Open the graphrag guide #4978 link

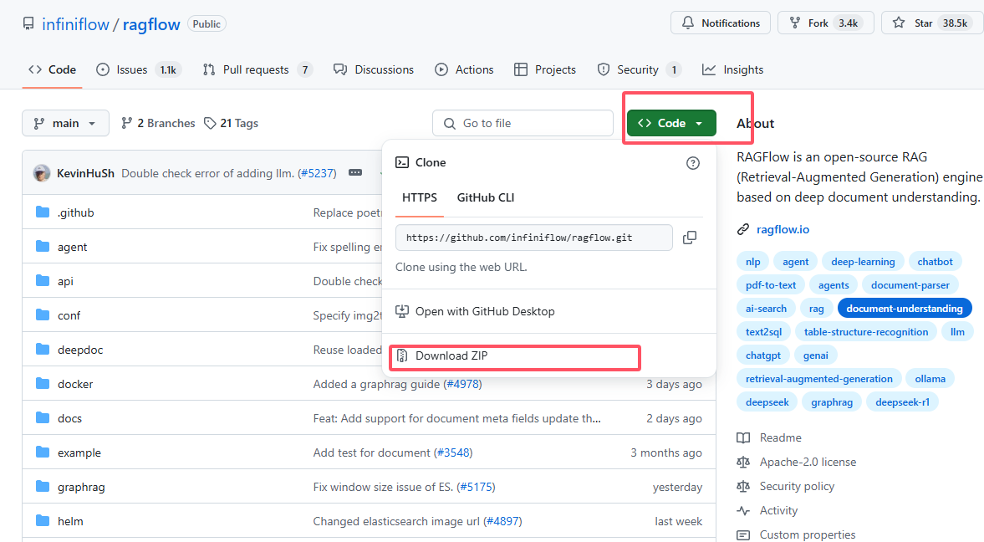[x=462, y=384]
